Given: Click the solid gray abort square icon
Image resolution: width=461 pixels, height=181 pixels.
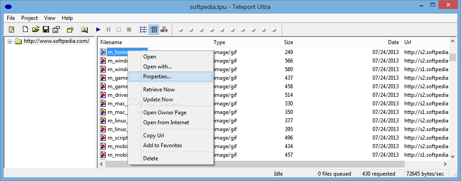Looking at the screenshot, I should (129, 29).
